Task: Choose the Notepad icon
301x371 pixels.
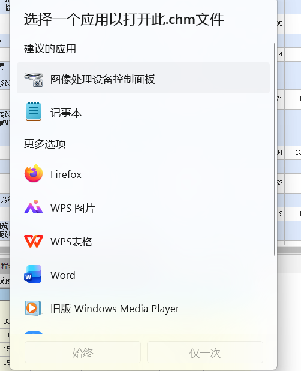Action: pyautogui.click(x=34, y=111)
